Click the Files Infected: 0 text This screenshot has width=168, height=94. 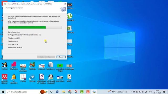click(x=13, y=41)
